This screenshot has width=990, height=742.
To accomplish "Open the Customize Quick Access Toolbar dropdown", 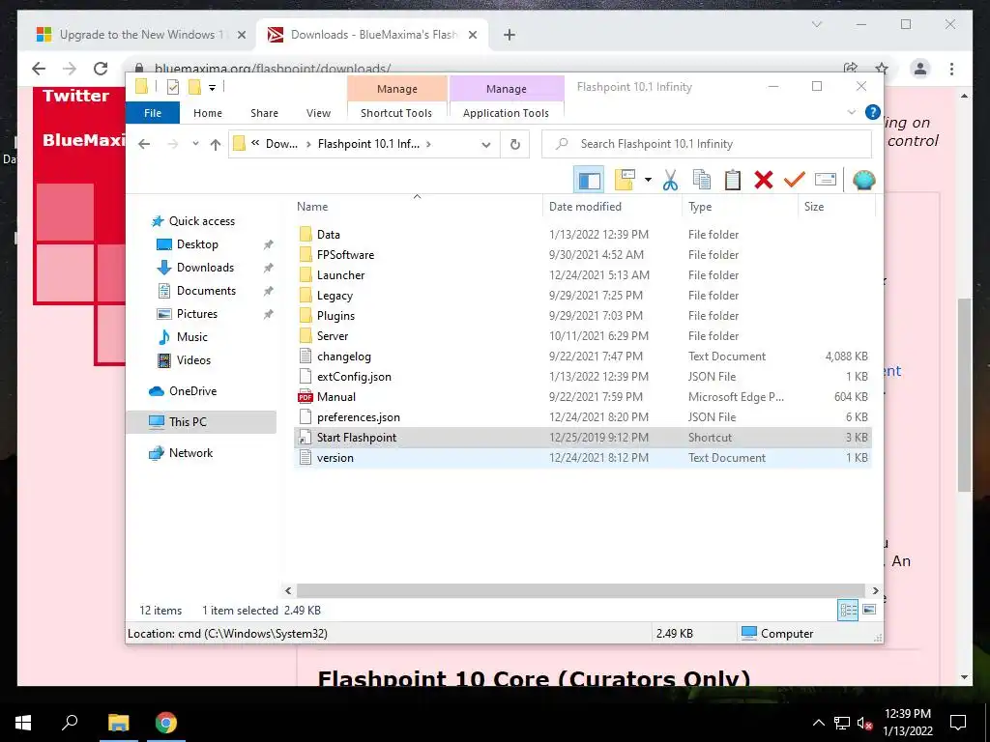I will pyautogui.click(x=212, y=88).
